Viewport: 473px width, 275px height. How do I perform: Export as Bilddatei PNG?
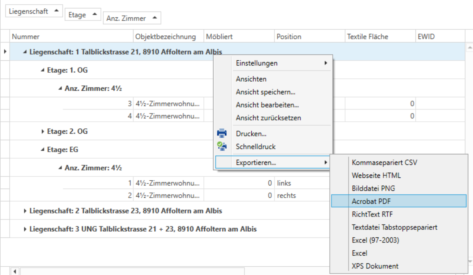[x=399, y=188]
